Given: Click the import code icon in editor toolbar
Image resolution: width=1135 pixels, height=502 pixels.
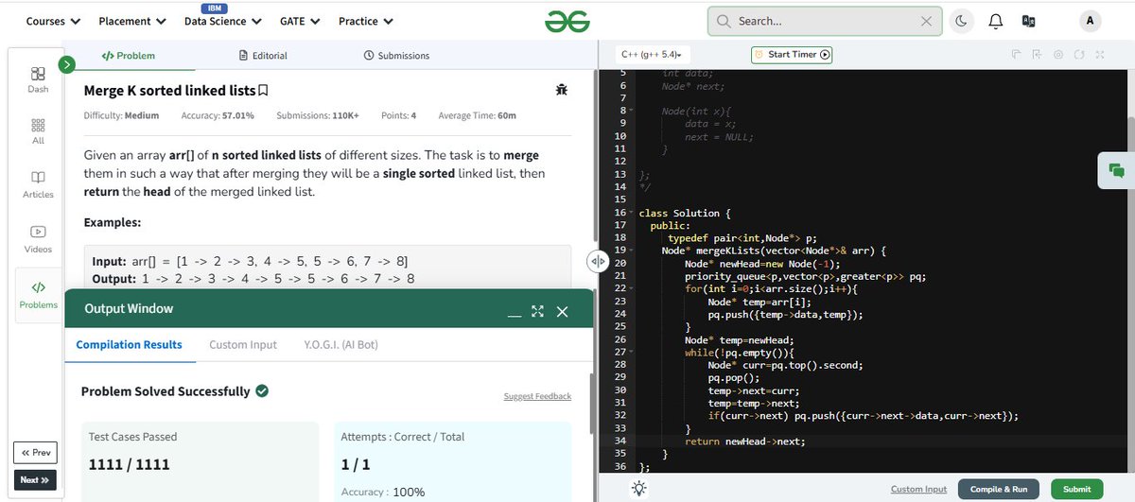Looking at the screenshot, I should (x=1037, y=55).
